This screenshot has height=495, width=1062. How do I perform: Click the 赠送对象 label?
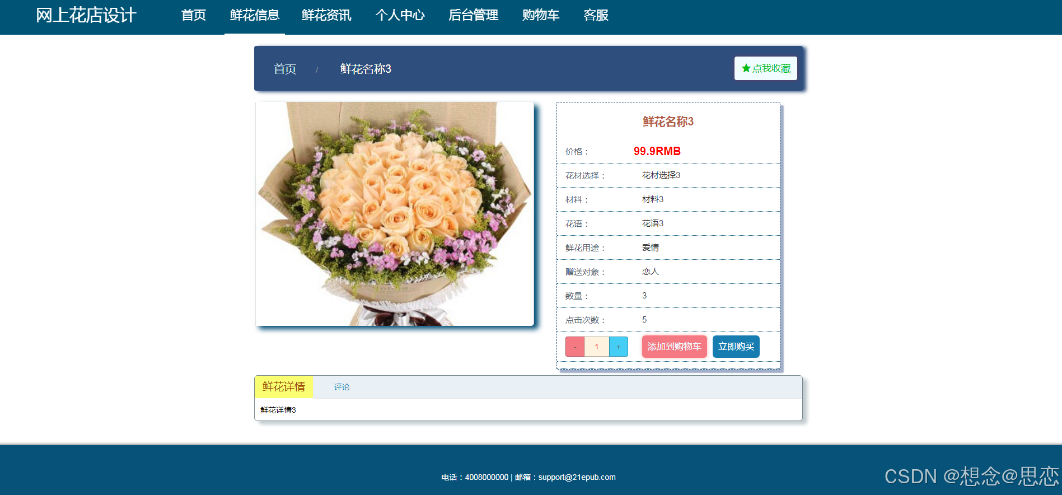pos(585,272)
